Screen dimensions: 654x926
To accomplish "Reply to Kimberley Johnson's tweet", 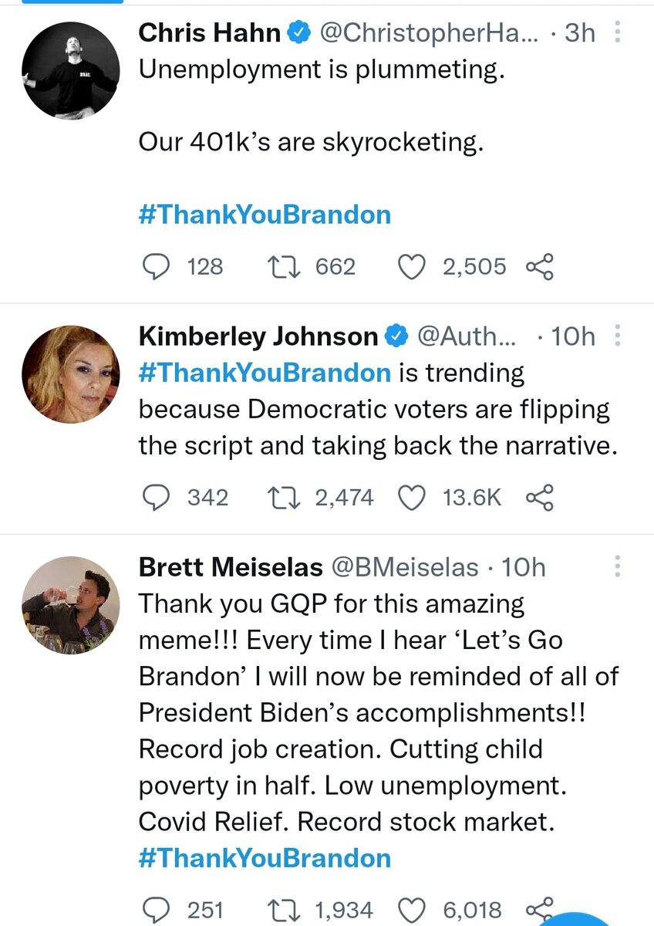I will click(158, 498).
